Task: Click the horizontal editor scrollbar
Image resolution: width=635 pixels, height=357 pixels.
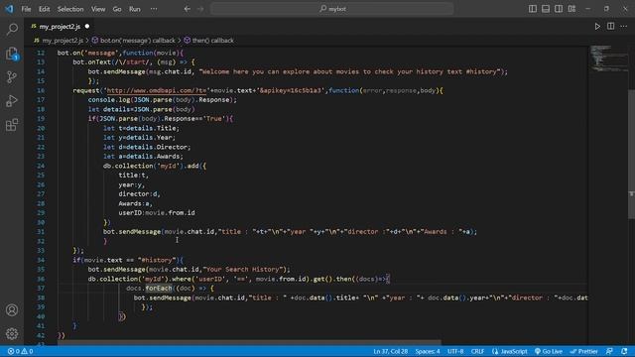Action: click(x=249, y=342)
